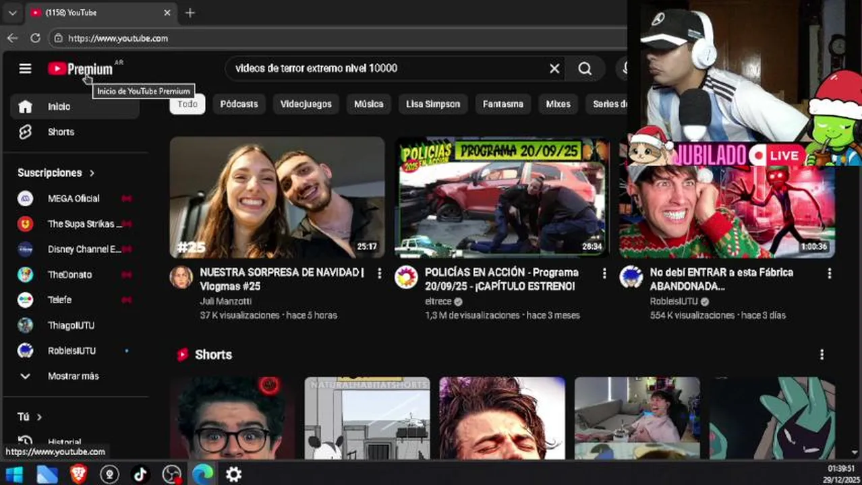Open TikTok from the taskbar

pos(140,474)
